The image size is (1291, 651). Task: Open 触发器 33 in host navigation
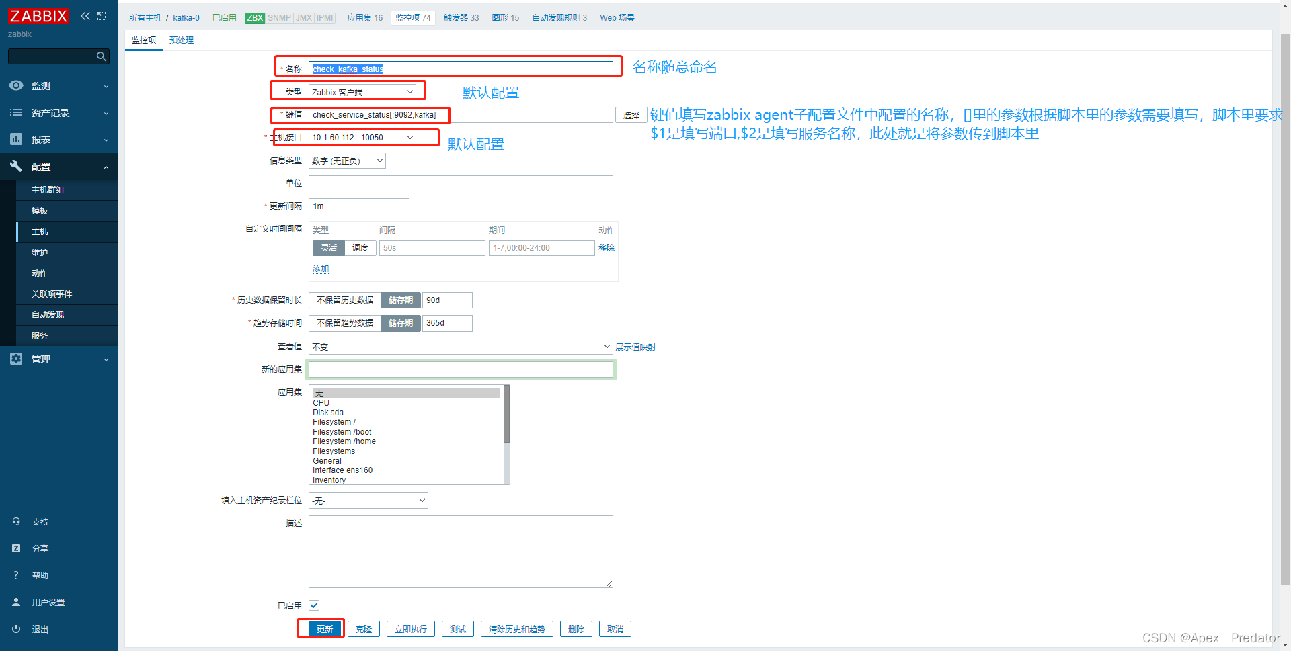click(461, 18)
